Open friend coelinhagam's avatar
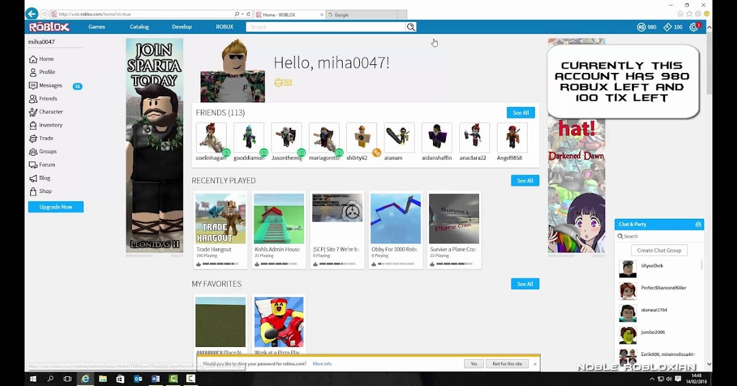 pyautogui.click(x=211, y=138)
